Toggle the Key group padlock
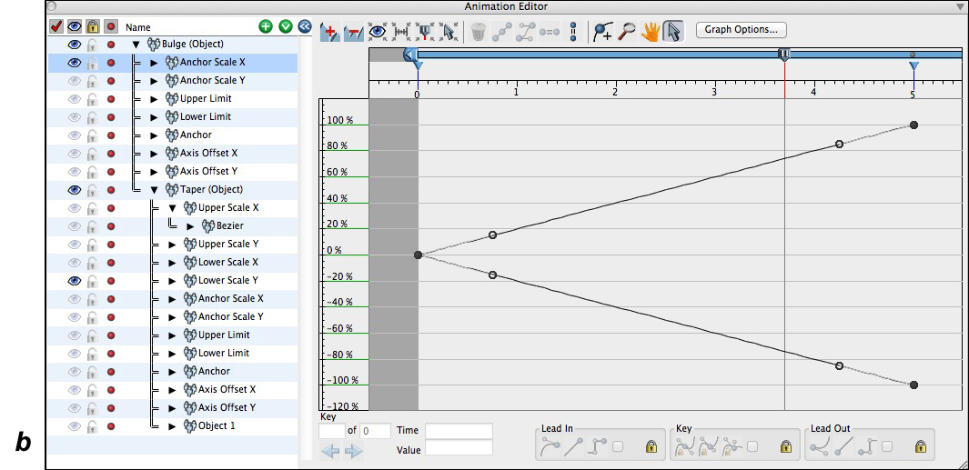Screen dimensions: 969x470 (x=786, y=446)
